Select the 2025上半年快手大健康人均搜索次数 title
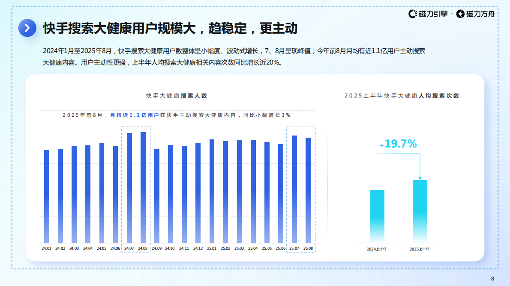 tap(402, 96)
